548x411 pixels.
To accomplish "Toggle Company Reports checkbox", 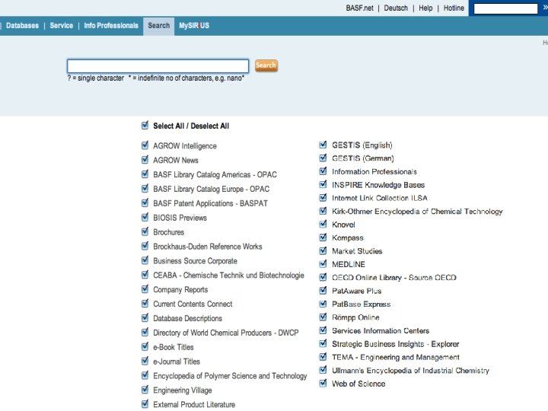I will (145, 288).
